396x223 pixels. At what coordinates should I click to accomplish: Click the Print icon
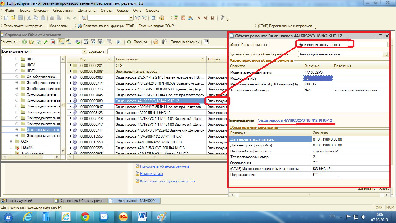click(x=52, y=18)
